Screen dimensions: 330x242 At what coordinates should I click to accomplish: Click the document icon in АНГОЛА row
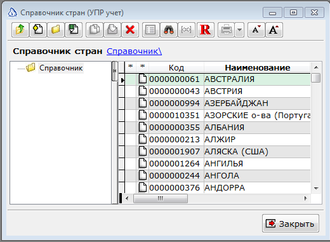tap(143, 175)
